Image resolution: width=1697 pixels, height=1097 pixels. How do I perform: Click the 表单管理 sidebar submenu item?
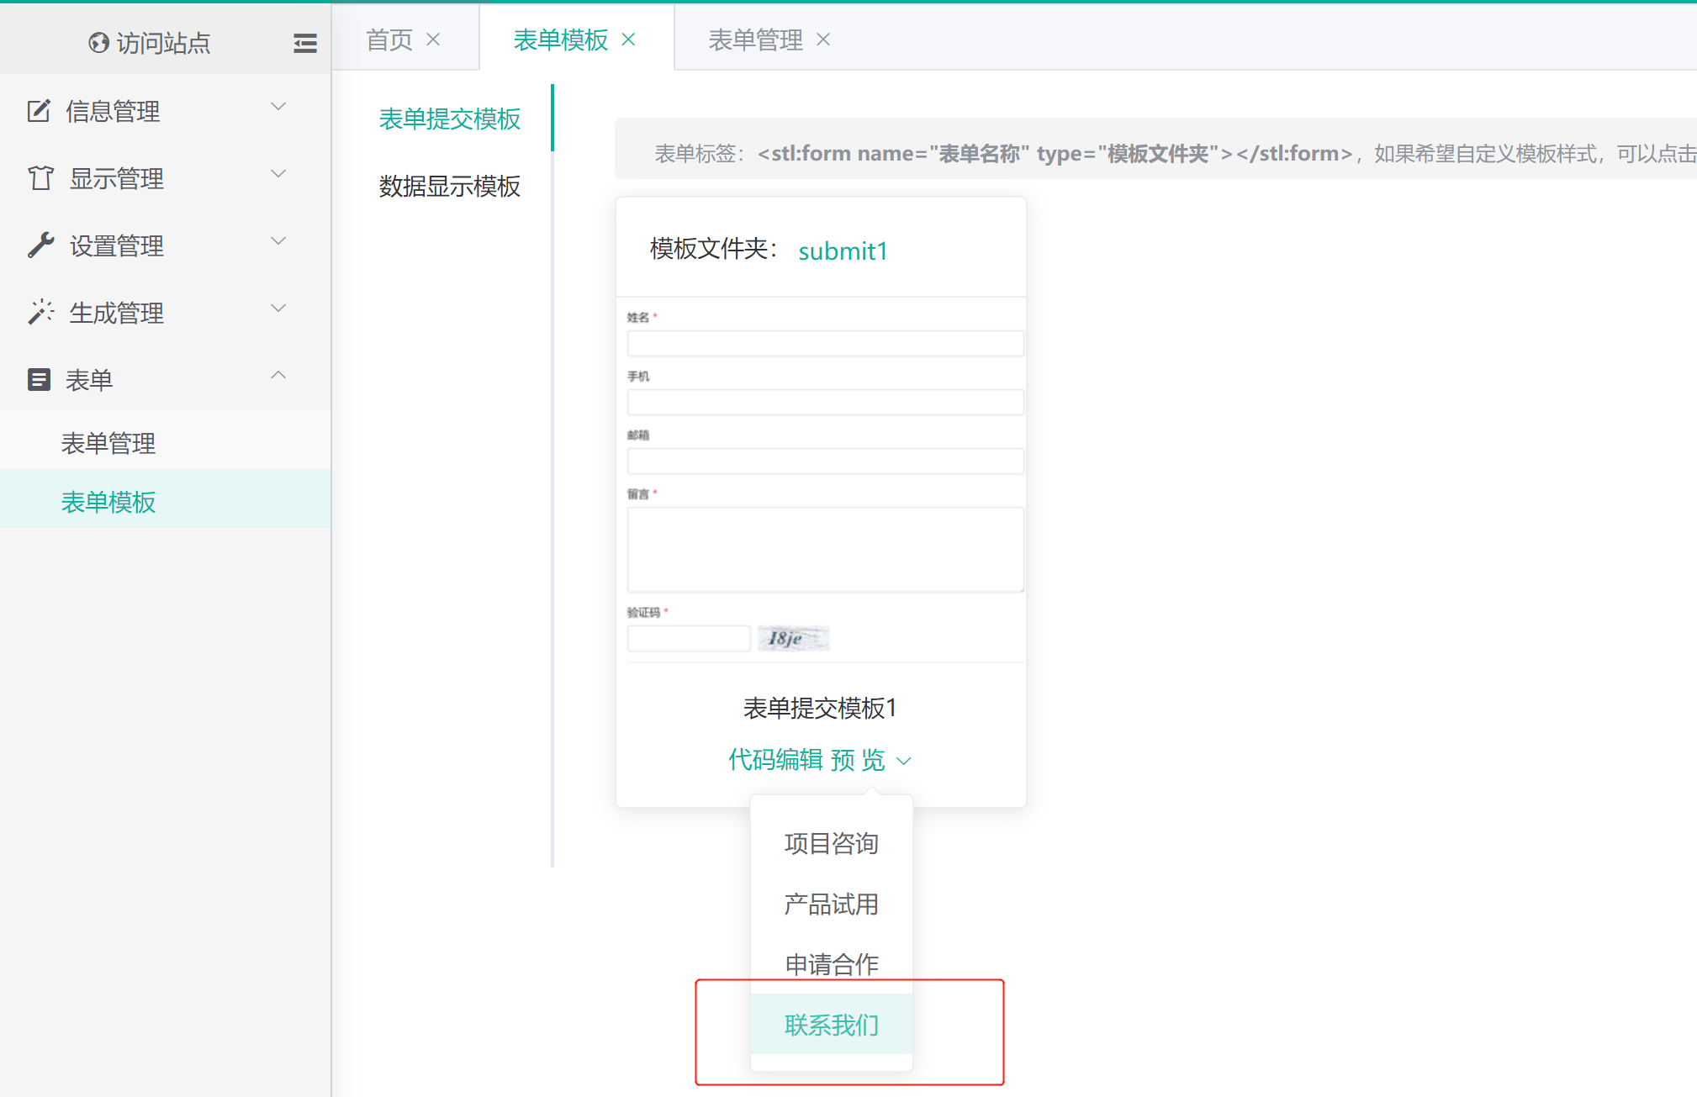pos(108,443)
